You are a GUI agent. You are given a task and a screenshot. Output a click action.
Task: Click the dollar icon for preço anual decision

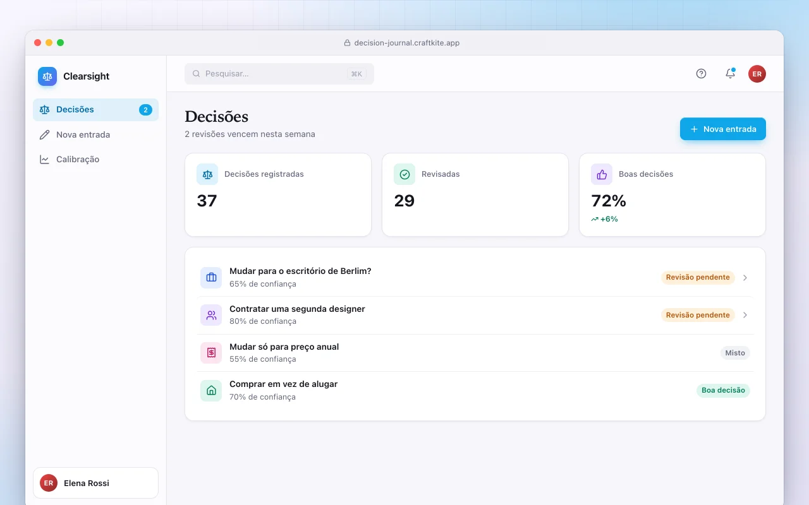pos(211,353)
